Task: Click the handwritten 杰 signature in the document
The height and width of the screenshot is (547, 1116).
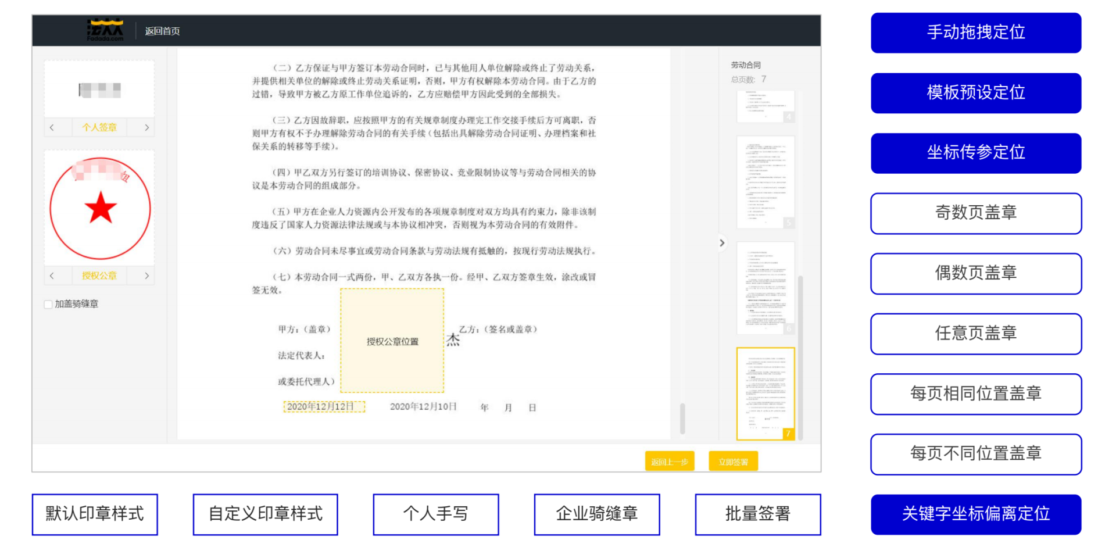Action: coord(453,340)
